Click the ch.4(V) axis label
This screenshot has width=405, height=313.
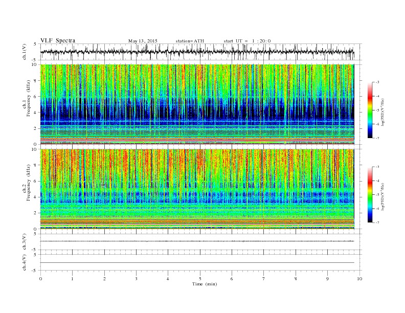pos(25,262)
